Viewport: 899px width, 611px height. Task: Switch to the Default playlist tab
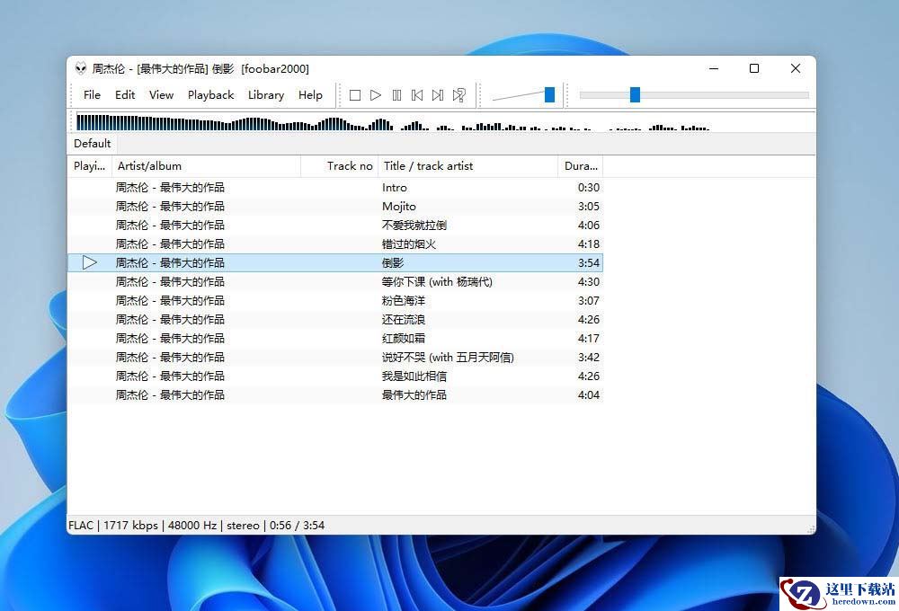93,144
